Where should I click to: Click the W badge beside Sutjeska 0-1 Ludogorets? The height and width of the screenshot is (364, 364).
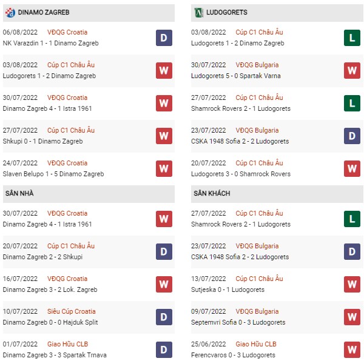pos(352,285)
